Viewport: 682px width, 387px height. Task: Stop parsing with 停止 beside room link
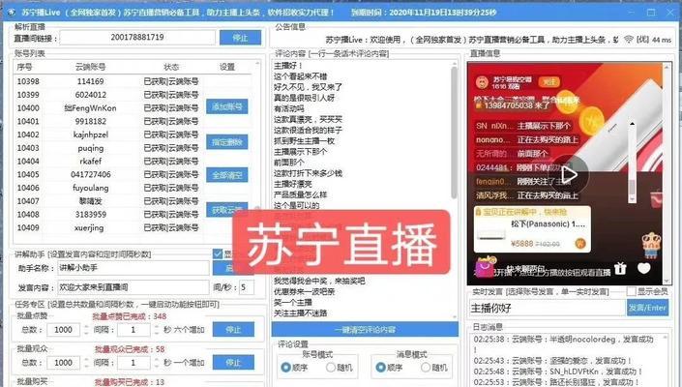pos(240,38)
